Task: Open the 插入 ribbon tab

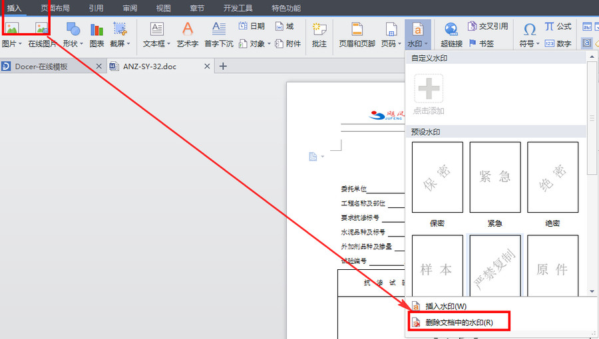Action: (x=14, y=8)
